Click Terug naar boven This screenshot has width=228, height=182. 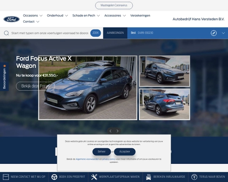tap(212, 177)
